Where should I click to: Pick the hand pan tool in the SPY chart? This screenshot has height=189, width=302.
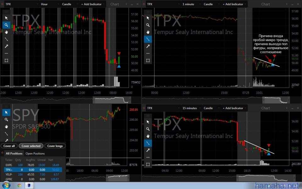(x=6, y=127)
